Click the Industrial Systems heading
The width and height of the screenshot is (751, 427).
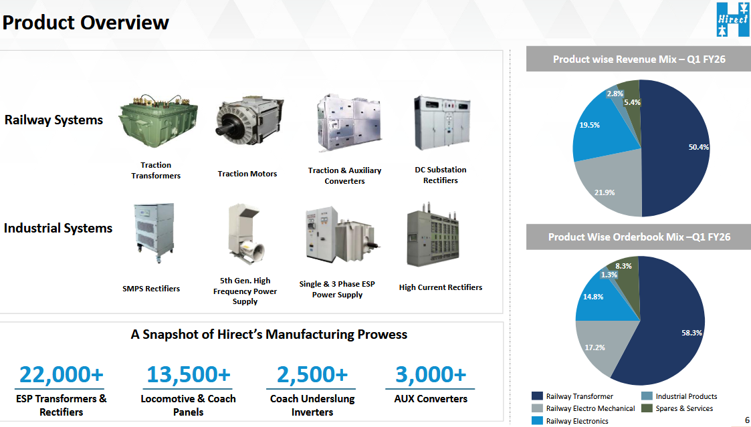(58, 228)
